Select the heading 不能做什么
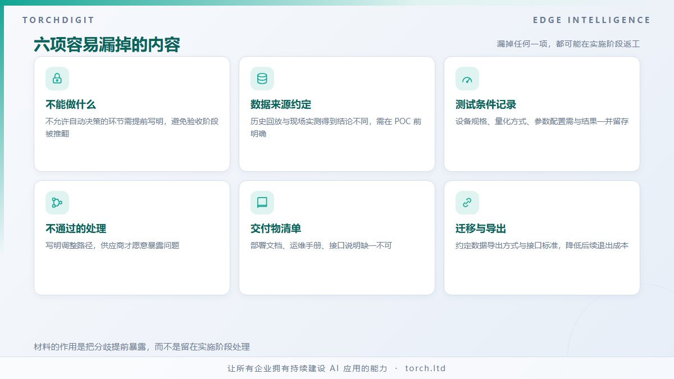Image resolution: width=674 pixels, height=379 pixels. point(71,105)
